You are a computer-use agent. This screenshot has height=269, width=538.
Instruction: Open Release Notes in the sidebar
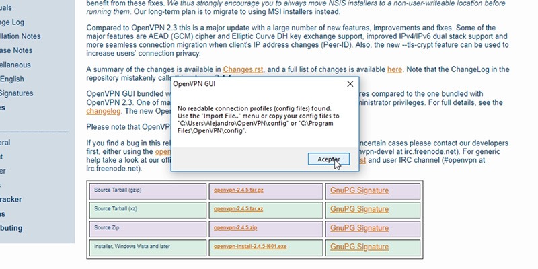16,50
